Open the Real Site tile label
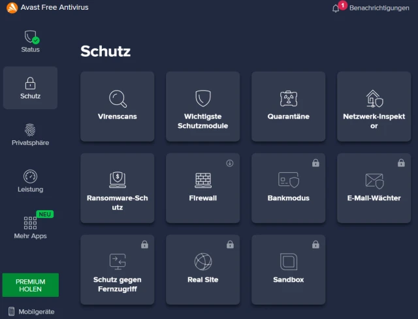Viewport: 418px width, 319px height. (203, 280)
